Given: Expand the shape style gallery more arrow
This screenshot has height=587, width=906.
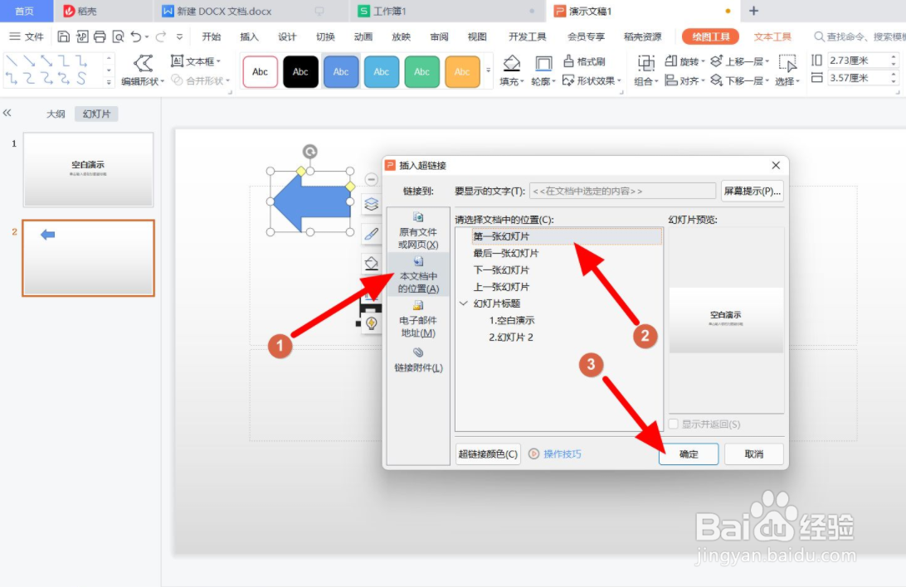Looking at the screenshot, I should pos(488,71).
